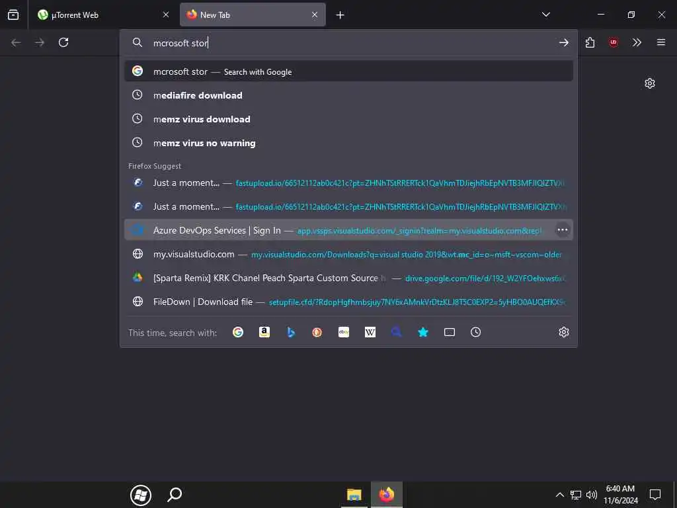Search with the blue magnifier engine icon
This screenshot has height=508, width=677.
click(x=397, y=332)
